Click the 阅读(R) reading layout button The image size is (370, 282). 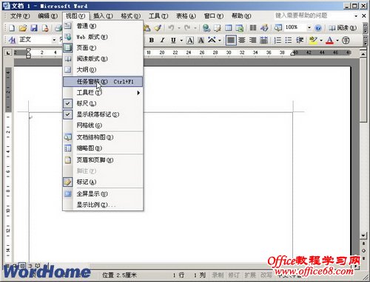tap(343, 28)
